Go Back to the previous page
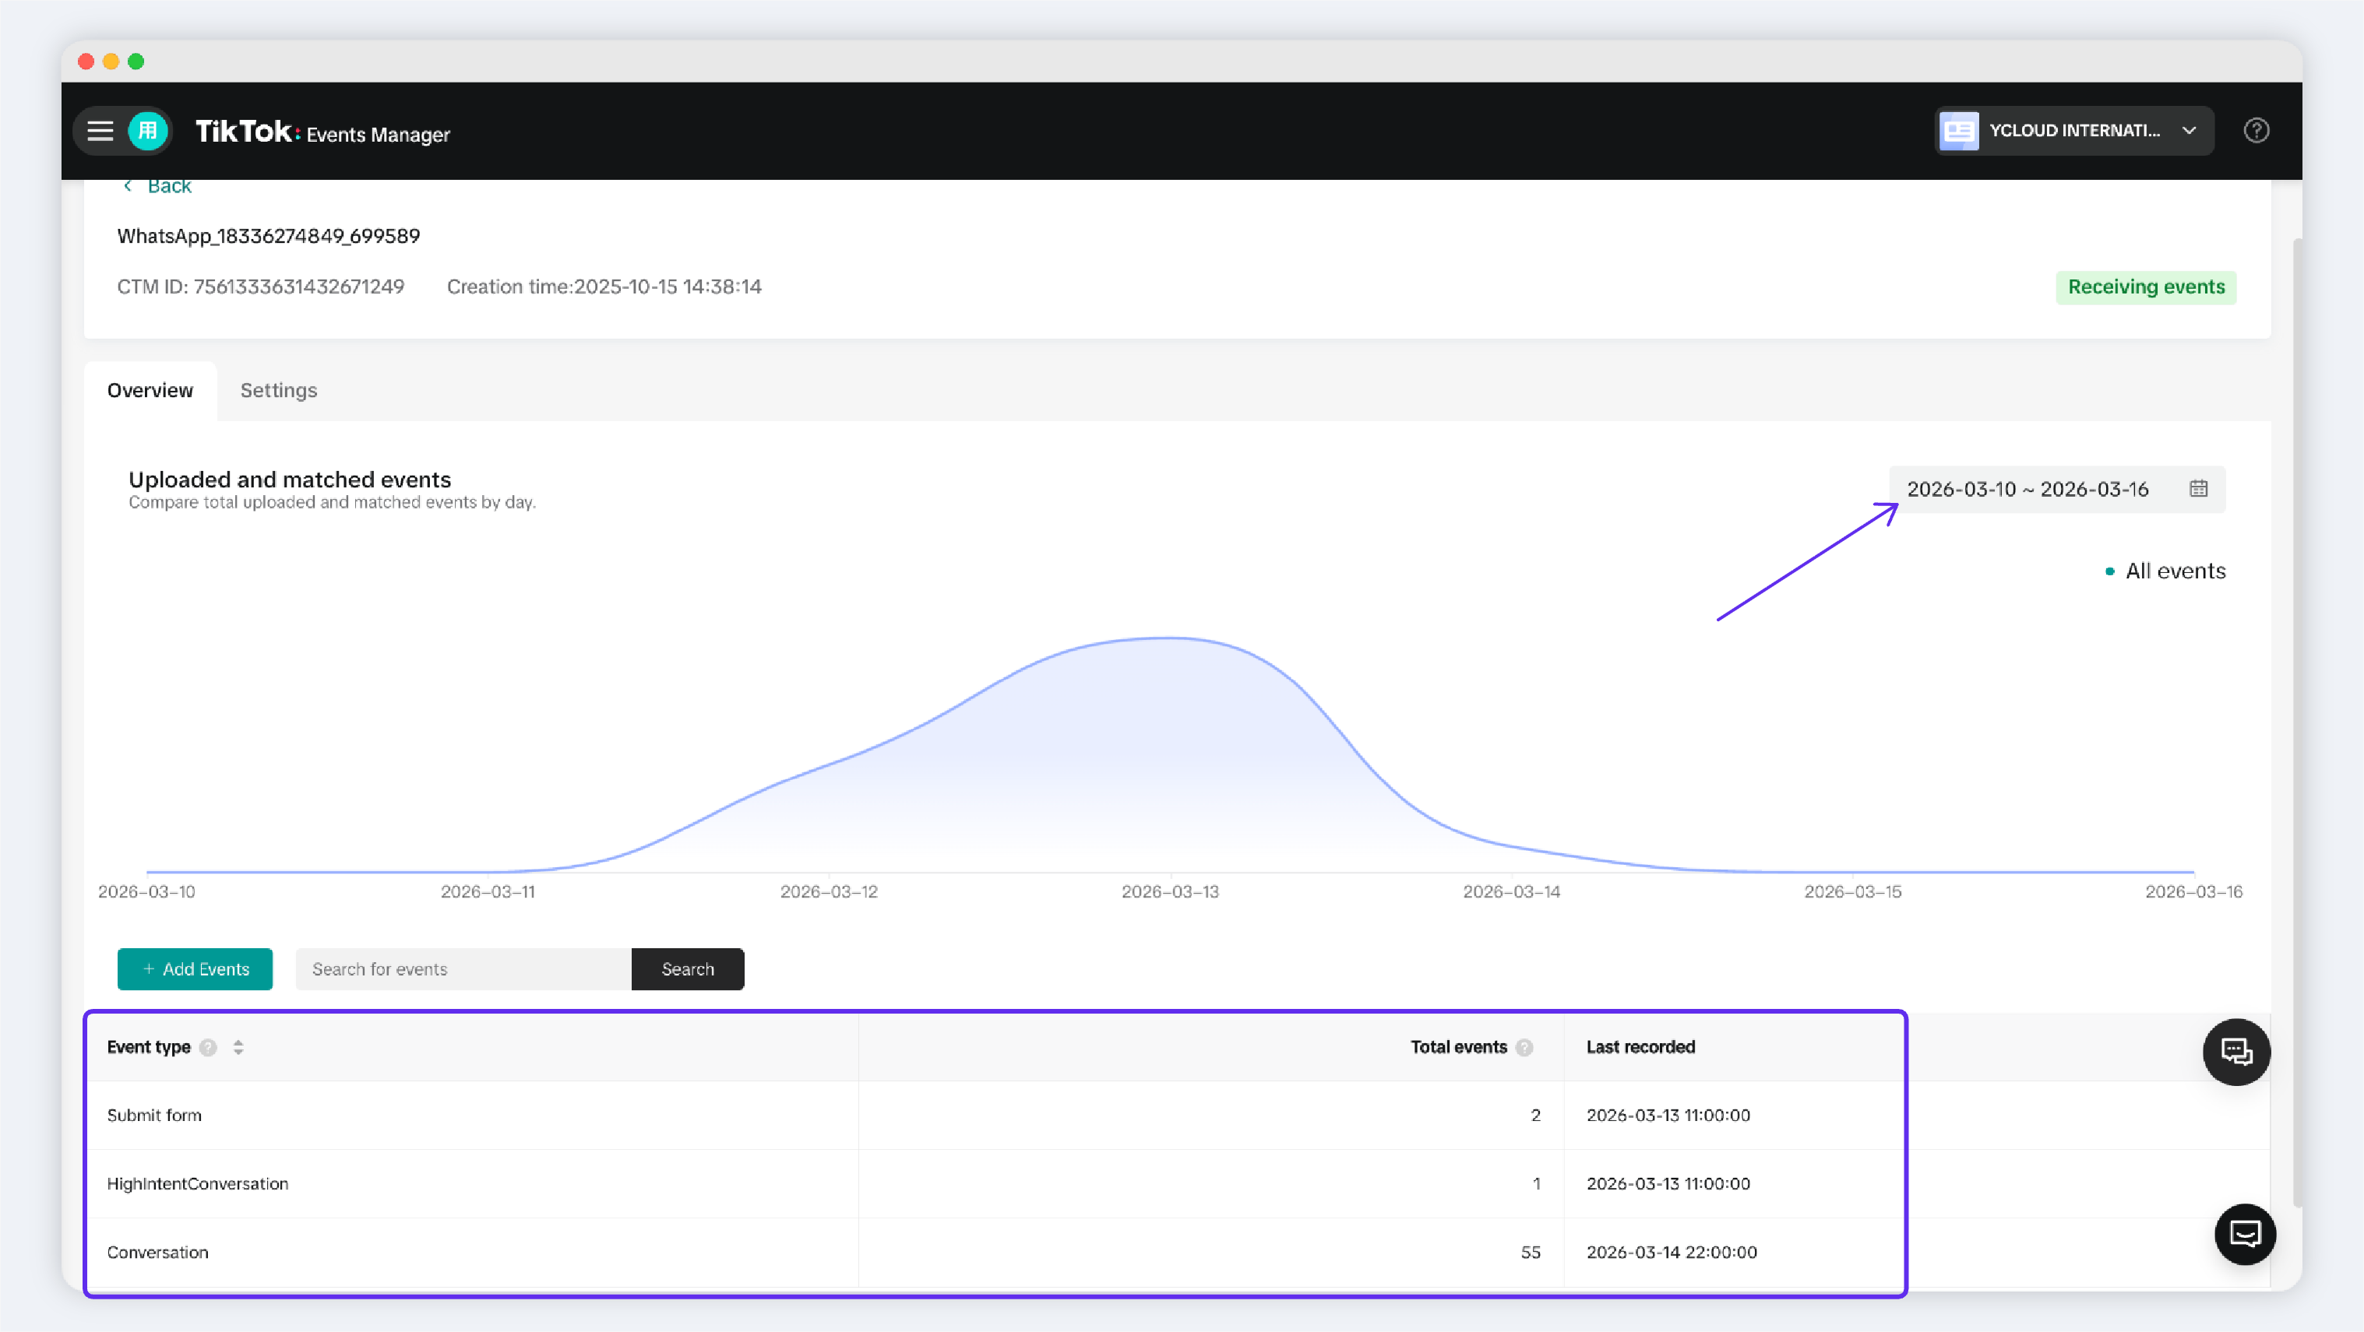This screenshot has width=2364, height=1332. (x=158, y=186)
